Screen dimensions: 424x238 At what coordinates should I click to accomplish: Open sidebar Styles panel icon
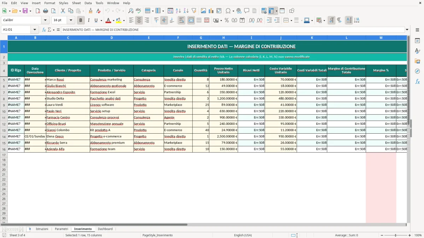[x=417, y=51]
